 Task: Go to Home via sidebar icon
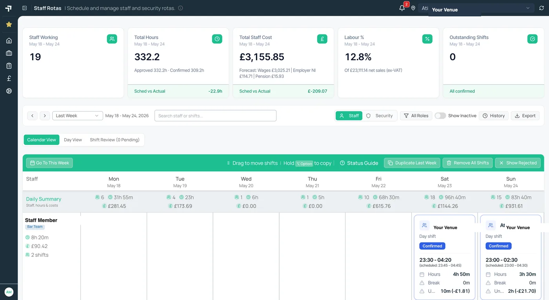9,41
